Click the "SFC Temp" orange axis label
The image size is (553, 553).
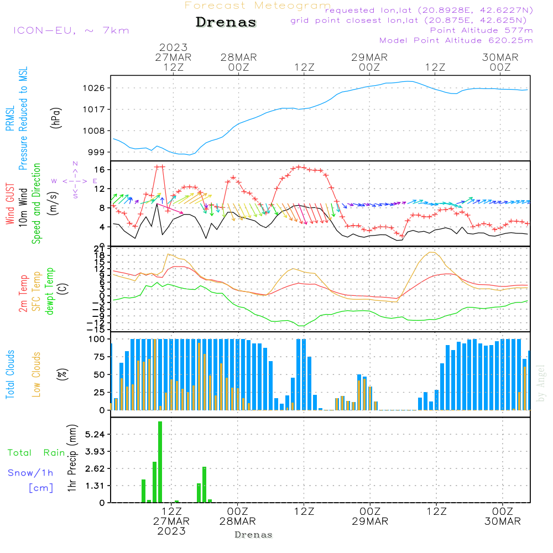click(x=36, y=291)
